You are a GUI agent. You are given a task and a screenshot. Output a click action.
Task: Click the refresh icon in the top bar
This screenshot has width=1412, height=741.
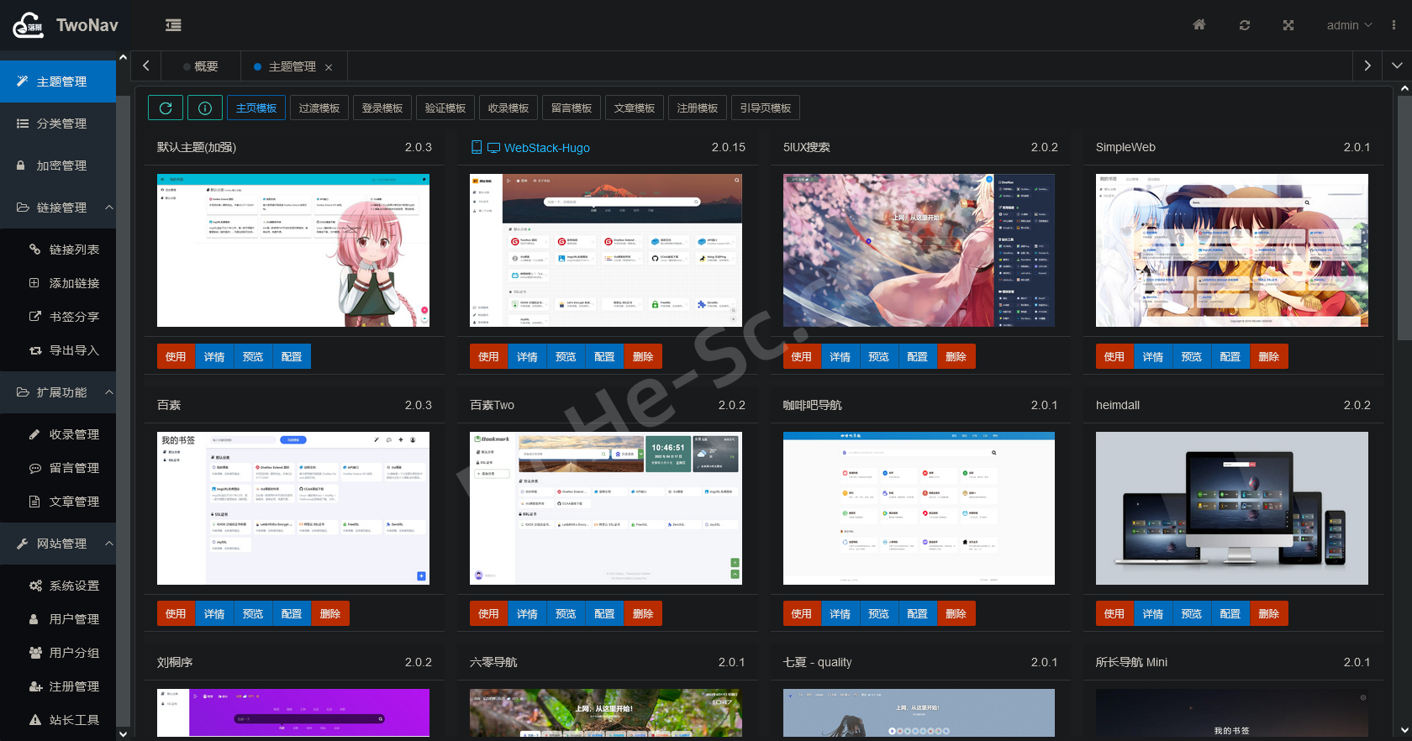(1245, 25)
